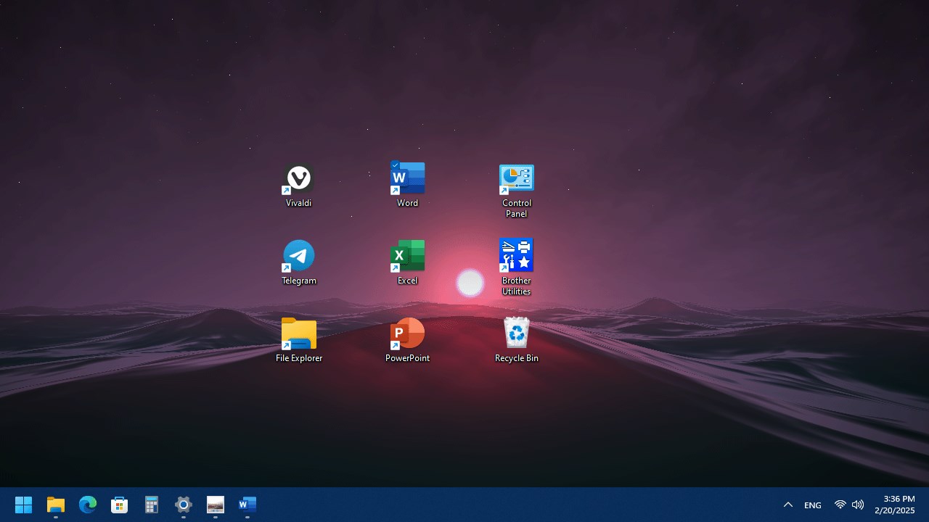Select the Telegram desktop shortcut
The image size is (929, 522).
pos(298,264)
